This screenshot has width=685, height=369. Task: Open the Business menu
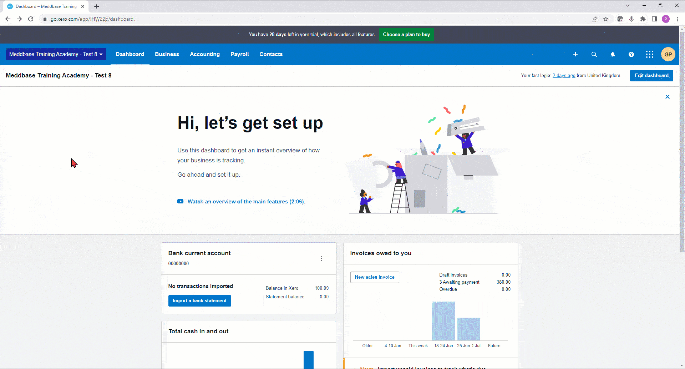[167, 54]
